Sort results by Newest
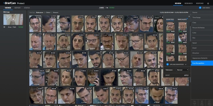Screen dimensions: 213x106 point(56,12)
